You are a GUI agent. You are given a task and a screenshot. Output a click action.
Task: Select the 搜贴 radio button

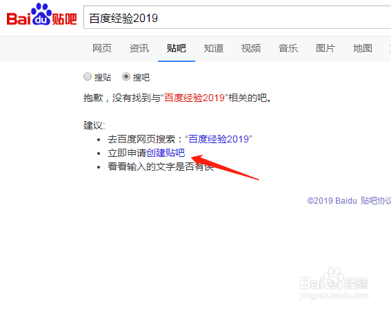(88, 76)
